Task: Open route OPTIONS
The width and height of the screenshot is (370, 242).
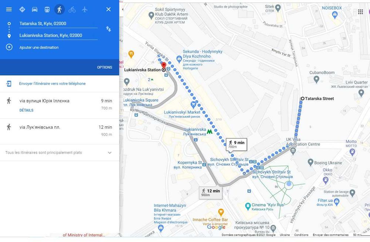Action: 105,67
